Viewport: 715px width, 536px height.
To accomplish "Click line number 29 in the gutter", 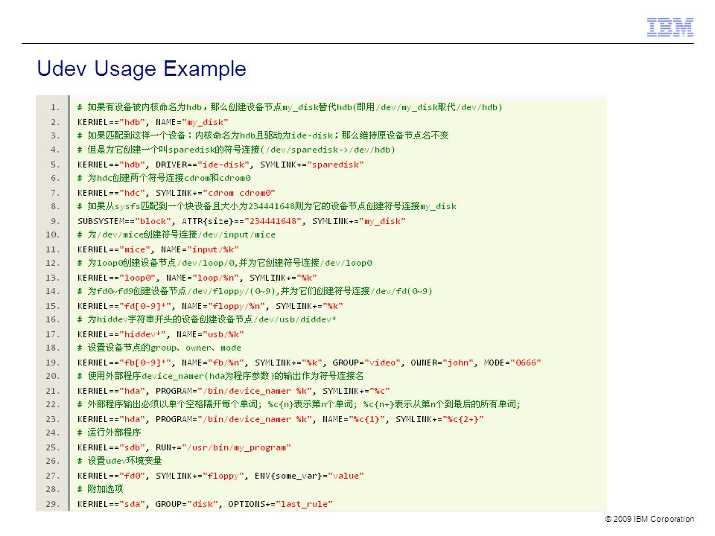I will tap(52, 504).
